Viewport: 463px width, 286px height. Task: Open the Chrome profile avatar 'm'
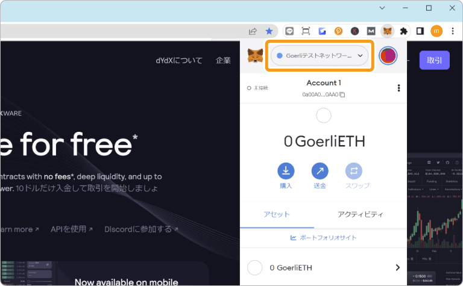click(436, 31)
